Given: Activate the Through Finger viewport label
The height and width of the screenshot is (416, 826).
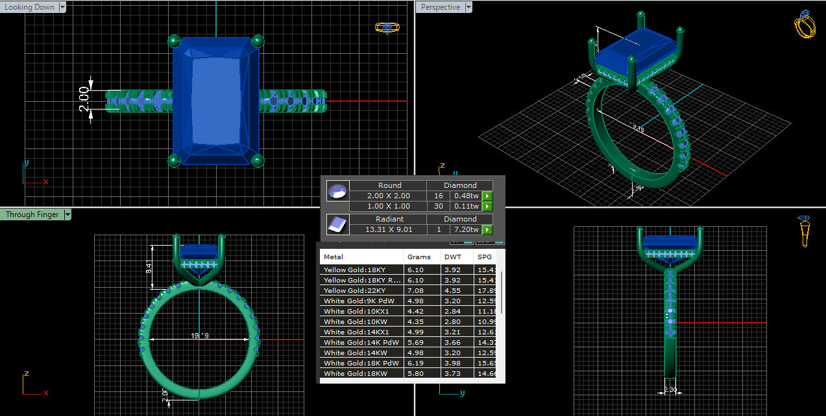Looking at the screenshot, I should (32, 214).
